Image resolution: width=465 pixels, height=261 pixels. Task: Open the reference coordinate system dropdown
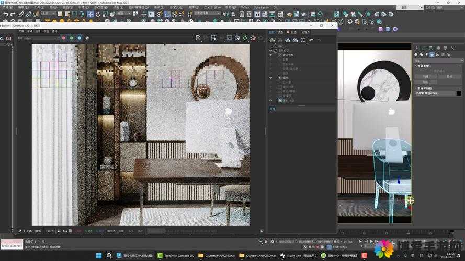(x=123, y=14)
